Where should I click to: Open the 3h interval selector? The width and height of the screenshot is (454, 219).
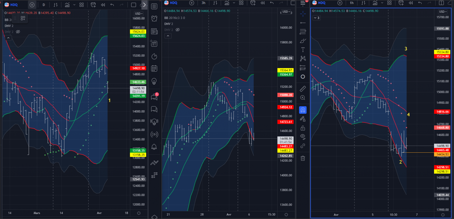203,3
